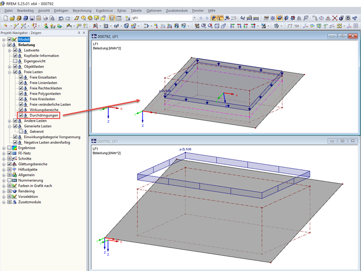
Task: Expand Andere Lasten tree node
Action: coord(9,121)
